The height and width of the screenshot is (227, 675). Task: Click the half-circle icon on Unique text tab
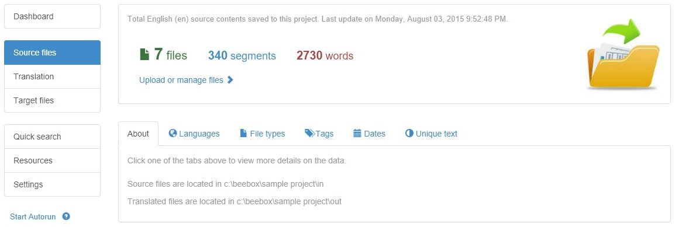409,133
